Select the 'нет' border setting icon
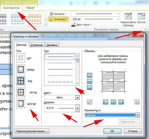The height and width of the screenshot is (139, 149). [x=21, y=58]
